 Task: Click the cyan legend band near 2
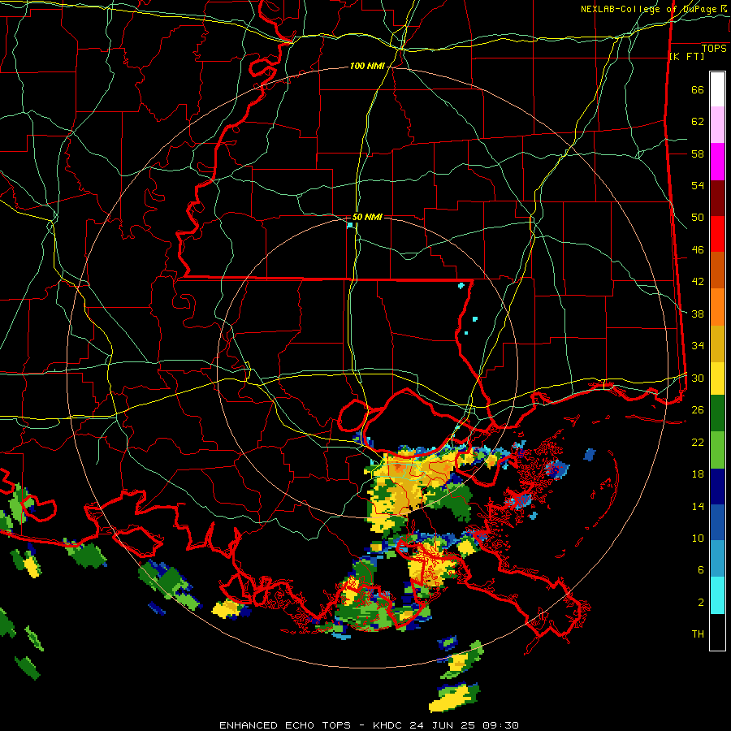click(x=717, y=595)
